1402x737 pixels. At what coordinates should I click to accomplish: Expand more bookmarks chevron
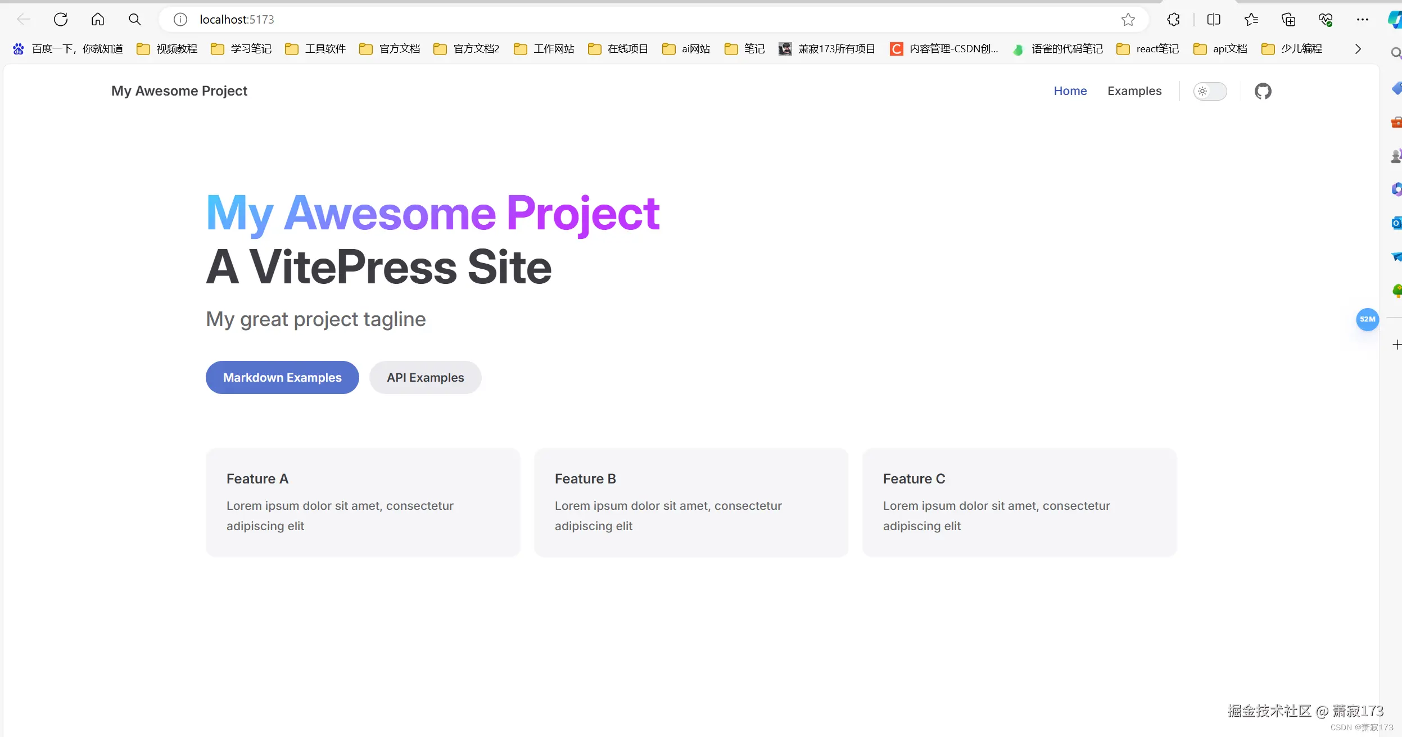click(1358, 49)
